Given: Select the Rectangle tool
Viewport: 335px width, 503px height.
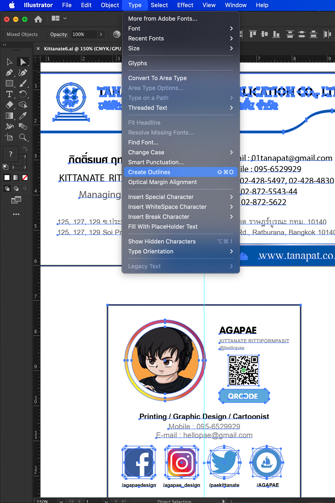Looking at the screenshot, I should pyautogui.click(x=9, y=83).
